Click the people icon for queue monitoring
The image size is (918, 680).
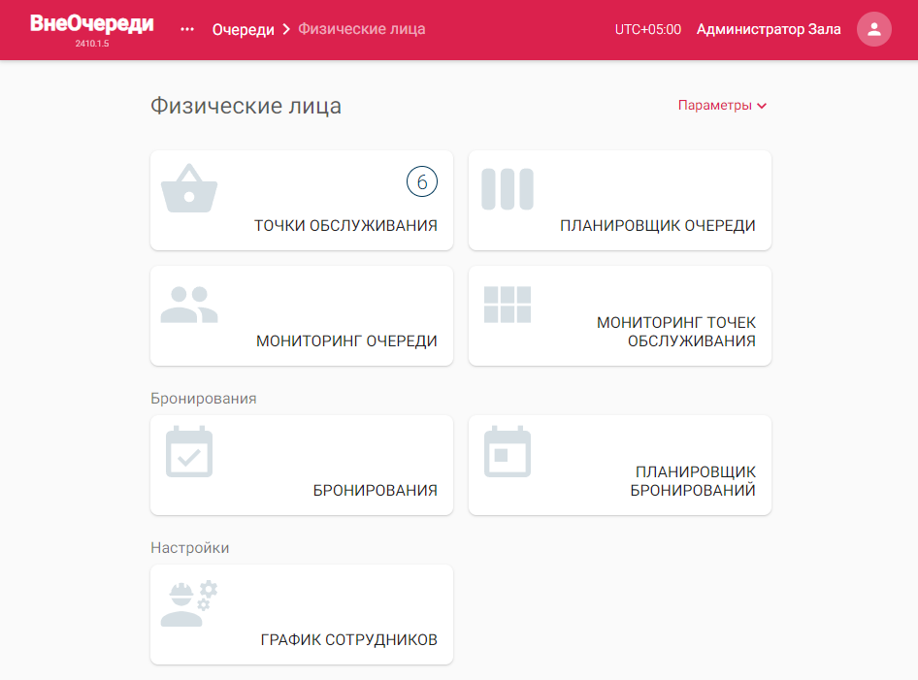pos(189,305)
